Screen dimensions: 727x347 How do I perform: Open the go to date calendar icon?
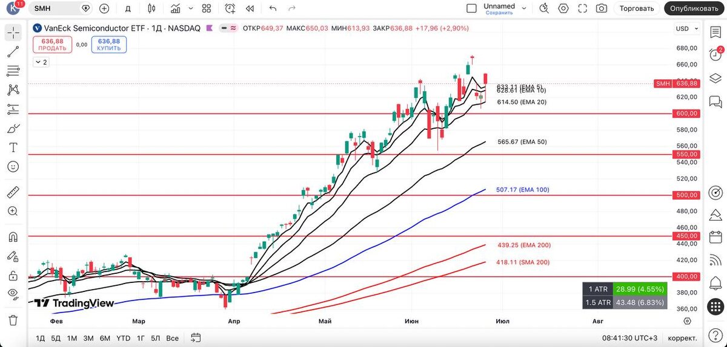195,337
